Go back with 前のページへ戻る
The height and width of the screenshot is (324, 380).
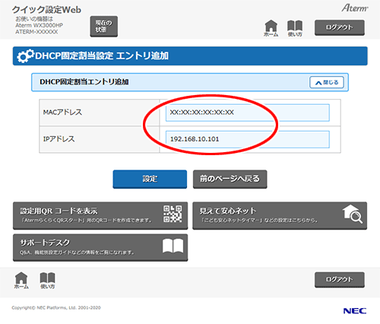click(x=230, y=179)
